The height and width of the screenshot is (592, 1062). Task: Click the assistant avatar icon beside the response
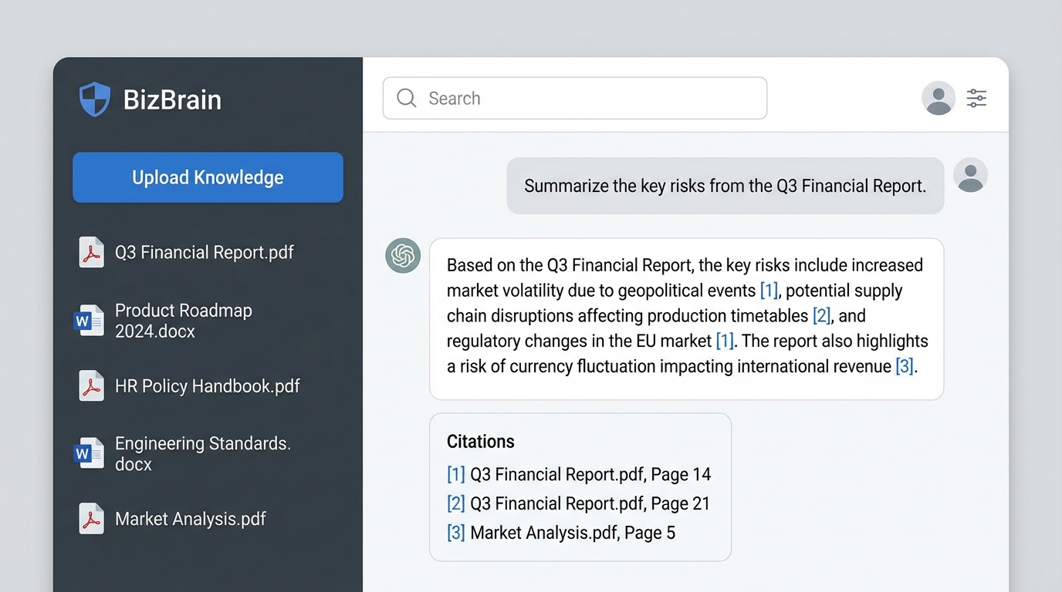(403, 256)
